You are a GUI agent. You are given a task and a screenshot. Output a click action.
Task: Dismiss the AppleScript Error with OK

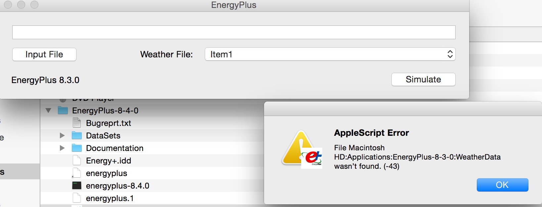(502, 185)
